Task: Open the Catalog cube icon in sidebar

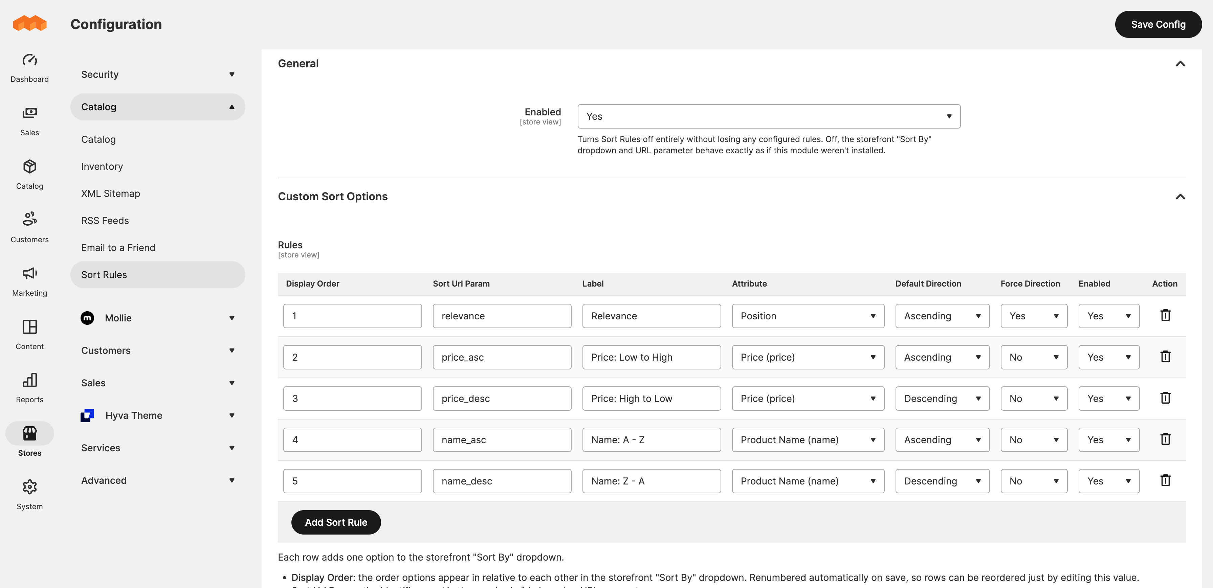Action: 30,167
